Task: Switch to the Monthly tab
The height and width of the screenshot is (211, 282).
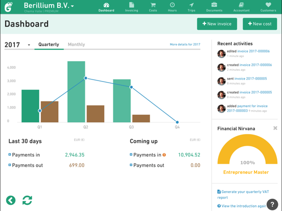Action: tap(76, 44)
